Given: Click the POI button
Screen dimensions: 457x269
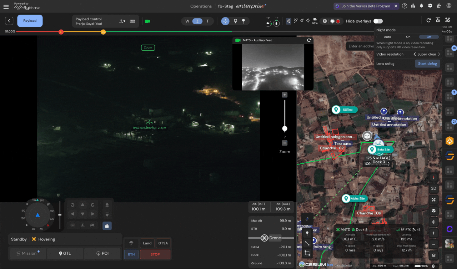Looking at the screenshot, I should [102, 254].
